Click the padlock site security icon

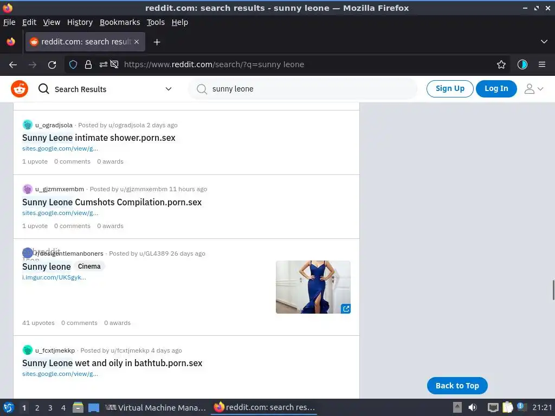click(88, 64)
